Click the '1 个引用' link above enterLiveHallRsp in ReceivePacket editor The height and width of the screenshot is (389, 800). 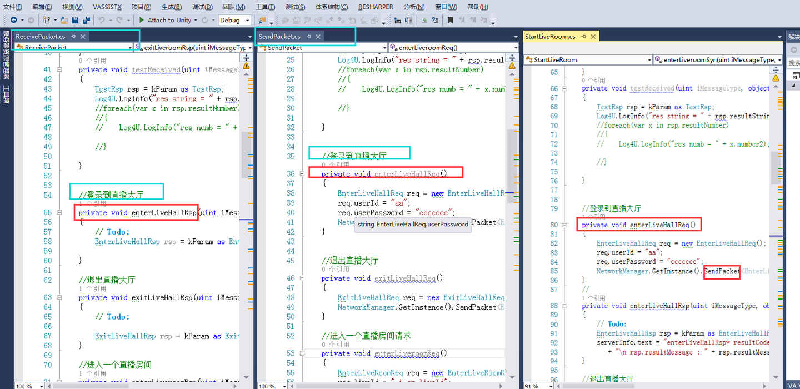[92, 203]
